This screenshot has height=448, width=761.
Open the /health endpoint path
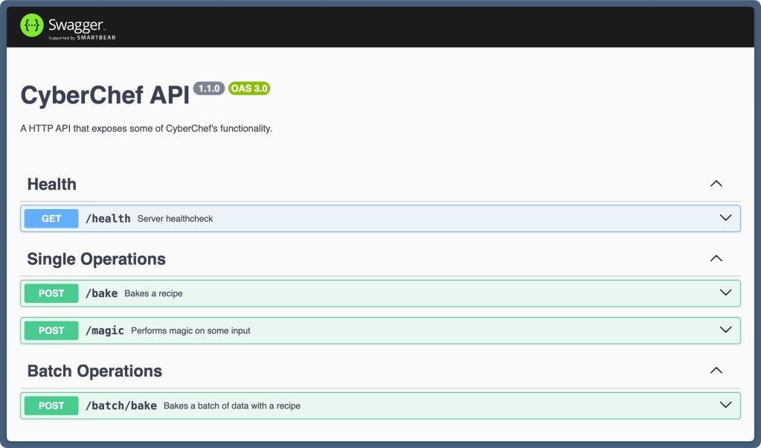coord(108,219)
